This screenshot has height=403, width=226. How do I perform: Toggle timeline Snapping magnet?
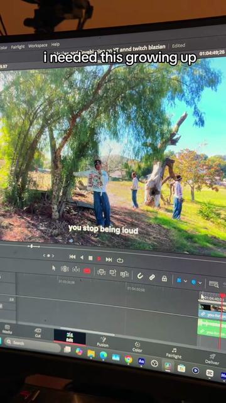pos(140,276)
